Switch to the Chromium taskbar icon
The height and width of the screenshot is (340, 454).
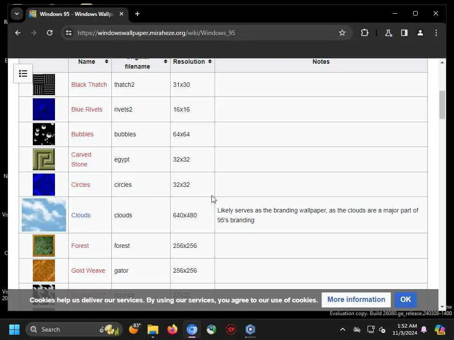click(192, 329)
